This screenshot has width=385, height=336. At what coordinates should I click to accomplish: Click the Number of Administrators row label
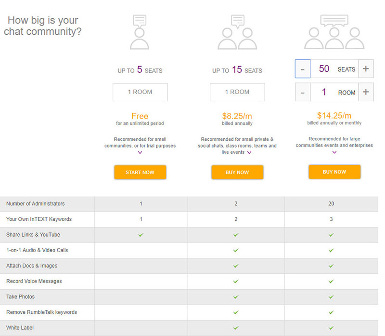(35, 204)
